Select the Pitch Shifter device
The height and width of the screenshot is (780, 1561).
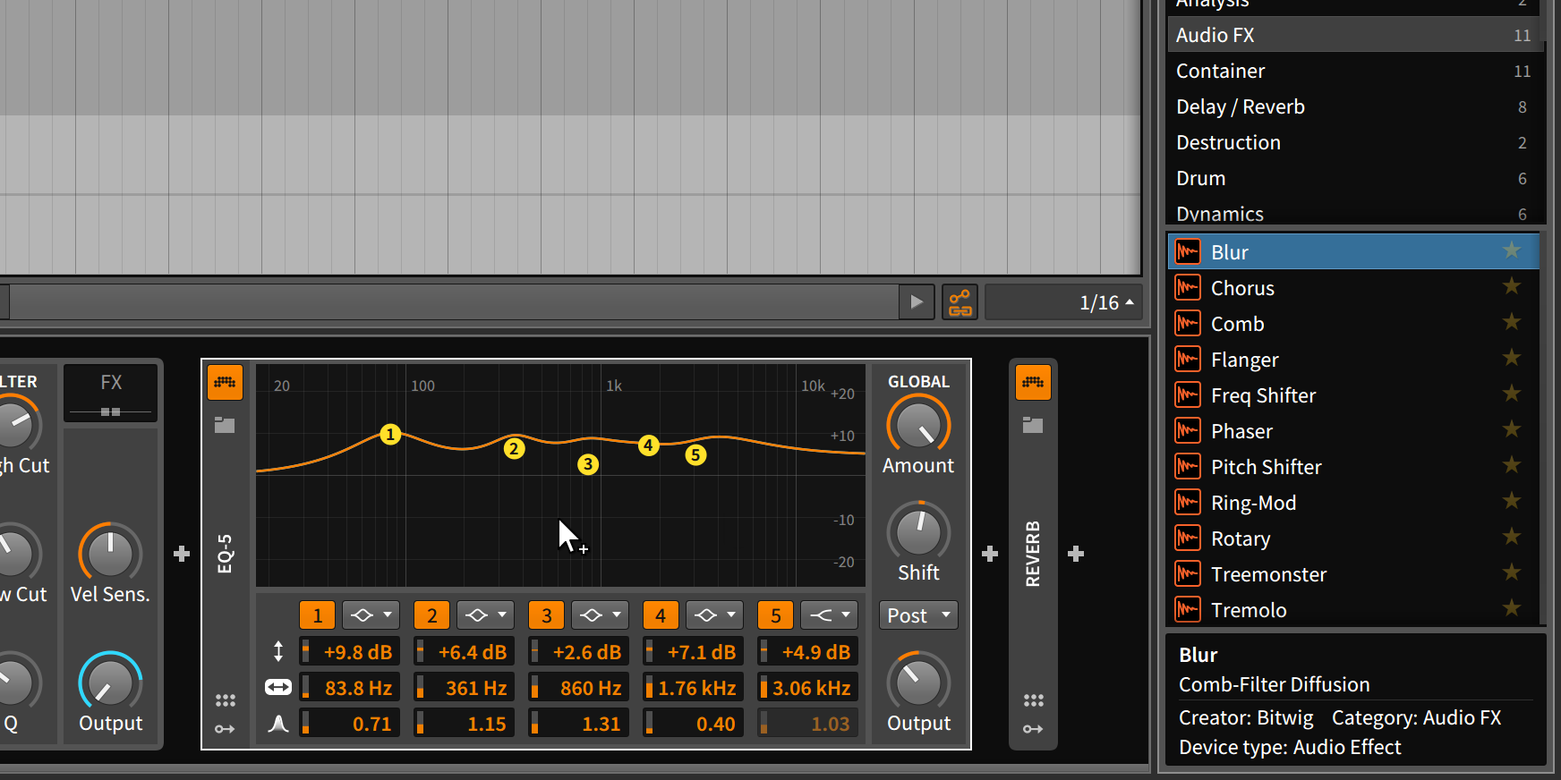point(1354,466)
